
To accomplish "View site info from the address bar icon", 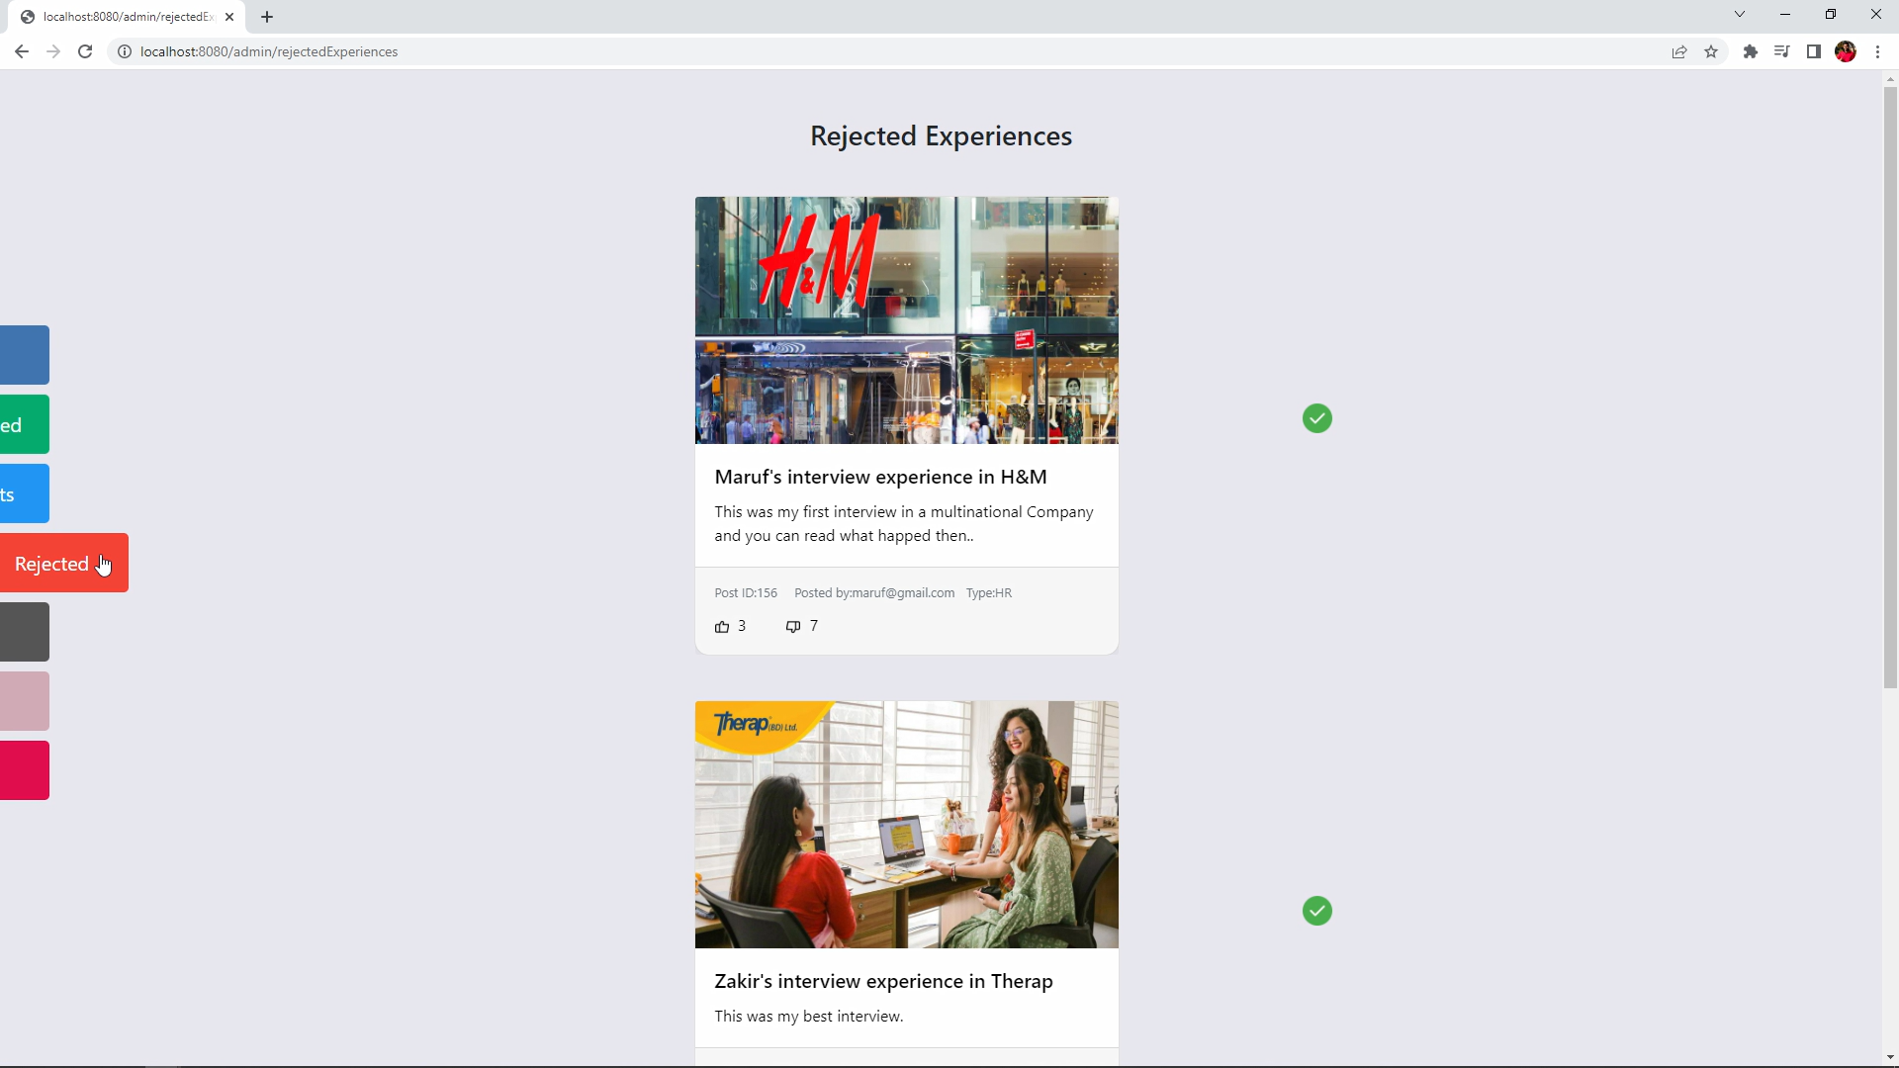I will point(125,51).
